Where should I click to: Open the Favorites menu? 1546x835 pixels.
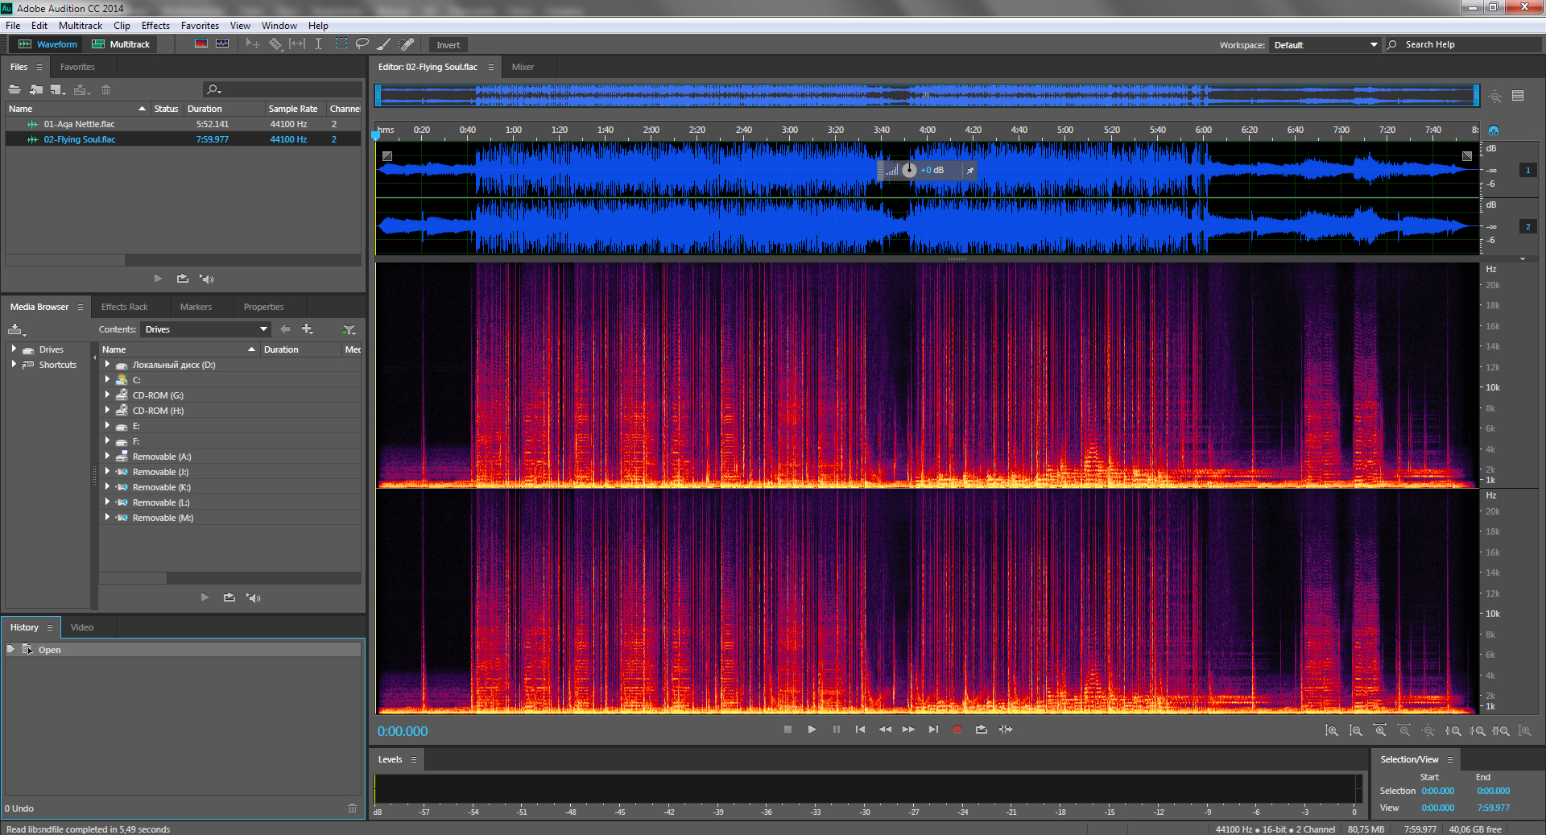[200, 26]
